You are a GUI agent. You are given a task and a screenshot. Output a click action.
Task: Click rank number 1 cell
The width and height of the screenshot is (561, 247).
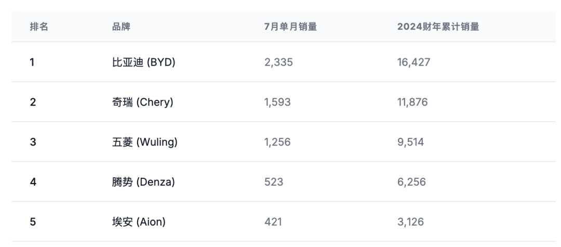point(32,62)
